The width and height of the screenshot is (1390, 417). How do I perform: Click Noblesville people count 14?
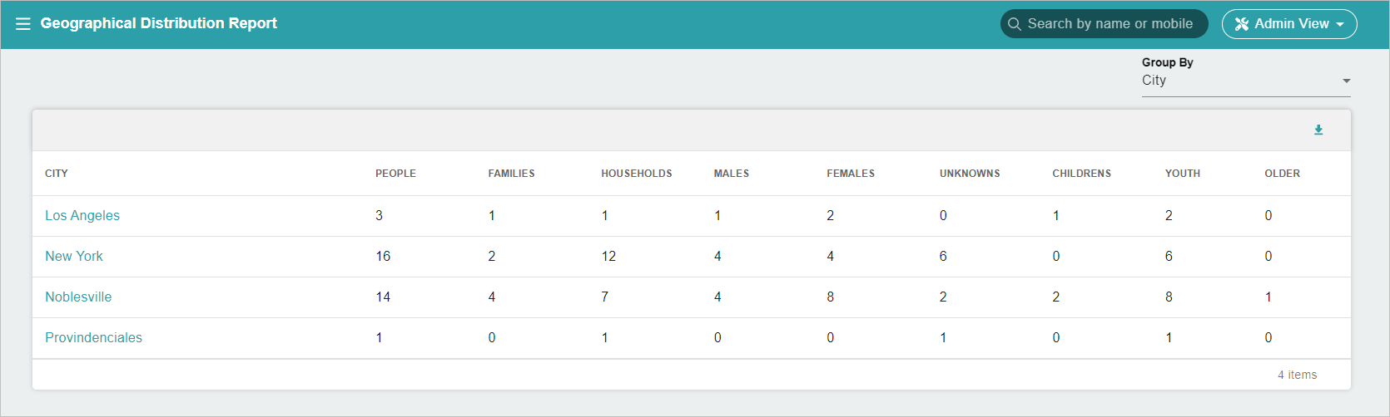[383, 297]
